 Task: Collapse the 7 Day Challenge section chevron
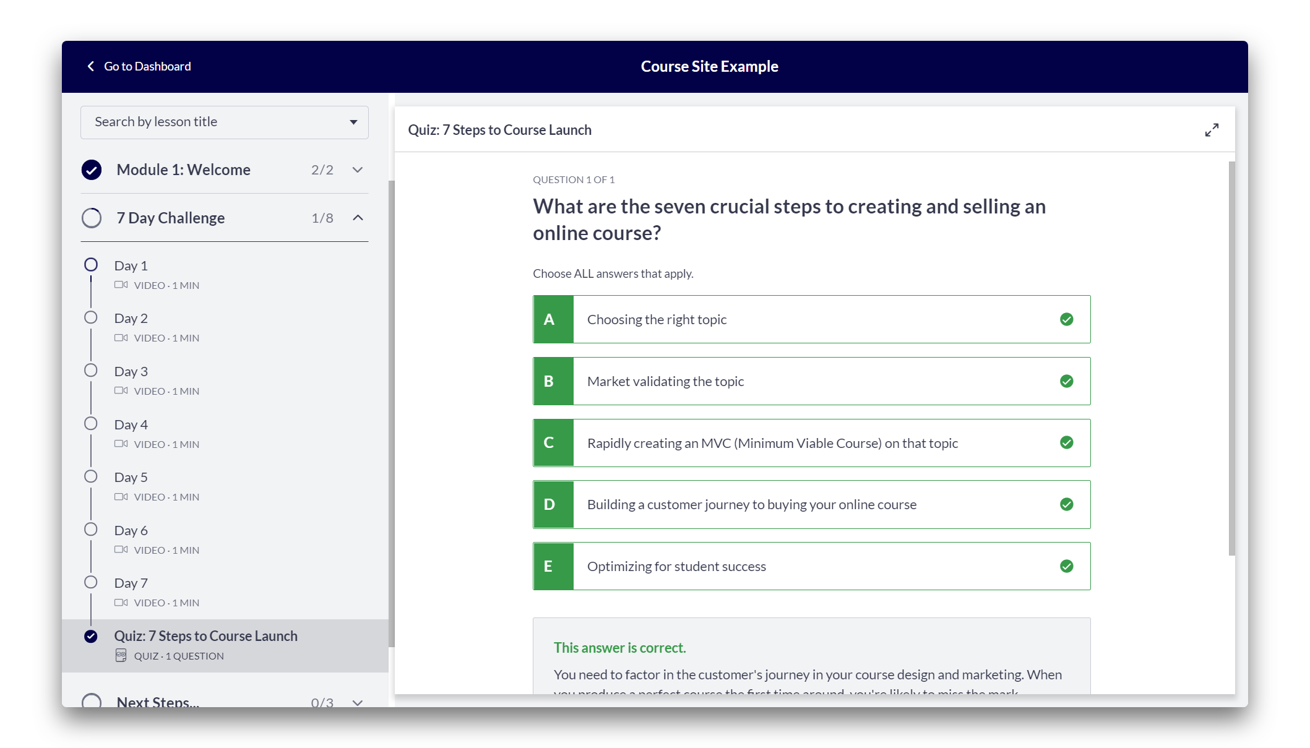(358, 218)
